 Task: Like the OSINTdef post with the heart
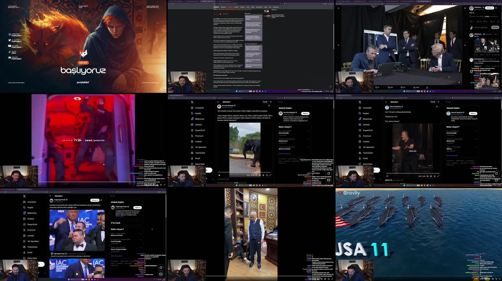[485, 22]
